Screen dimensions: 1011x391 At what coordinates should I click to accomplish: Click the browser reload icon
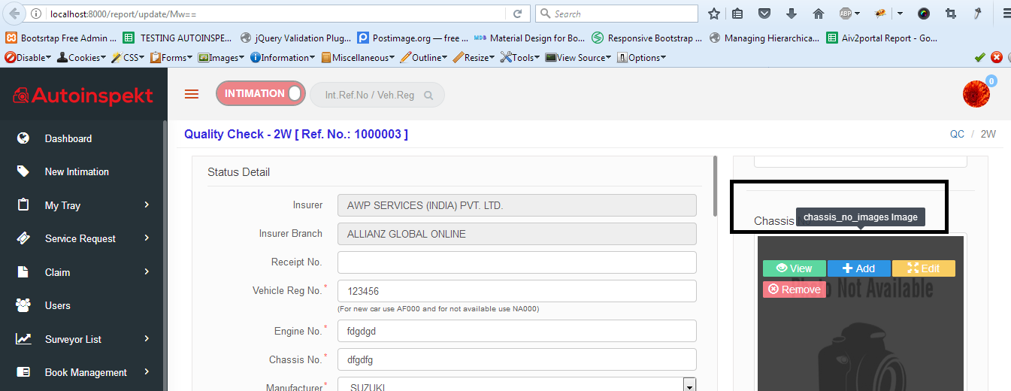pyautogui.click(x=517, y=14)
